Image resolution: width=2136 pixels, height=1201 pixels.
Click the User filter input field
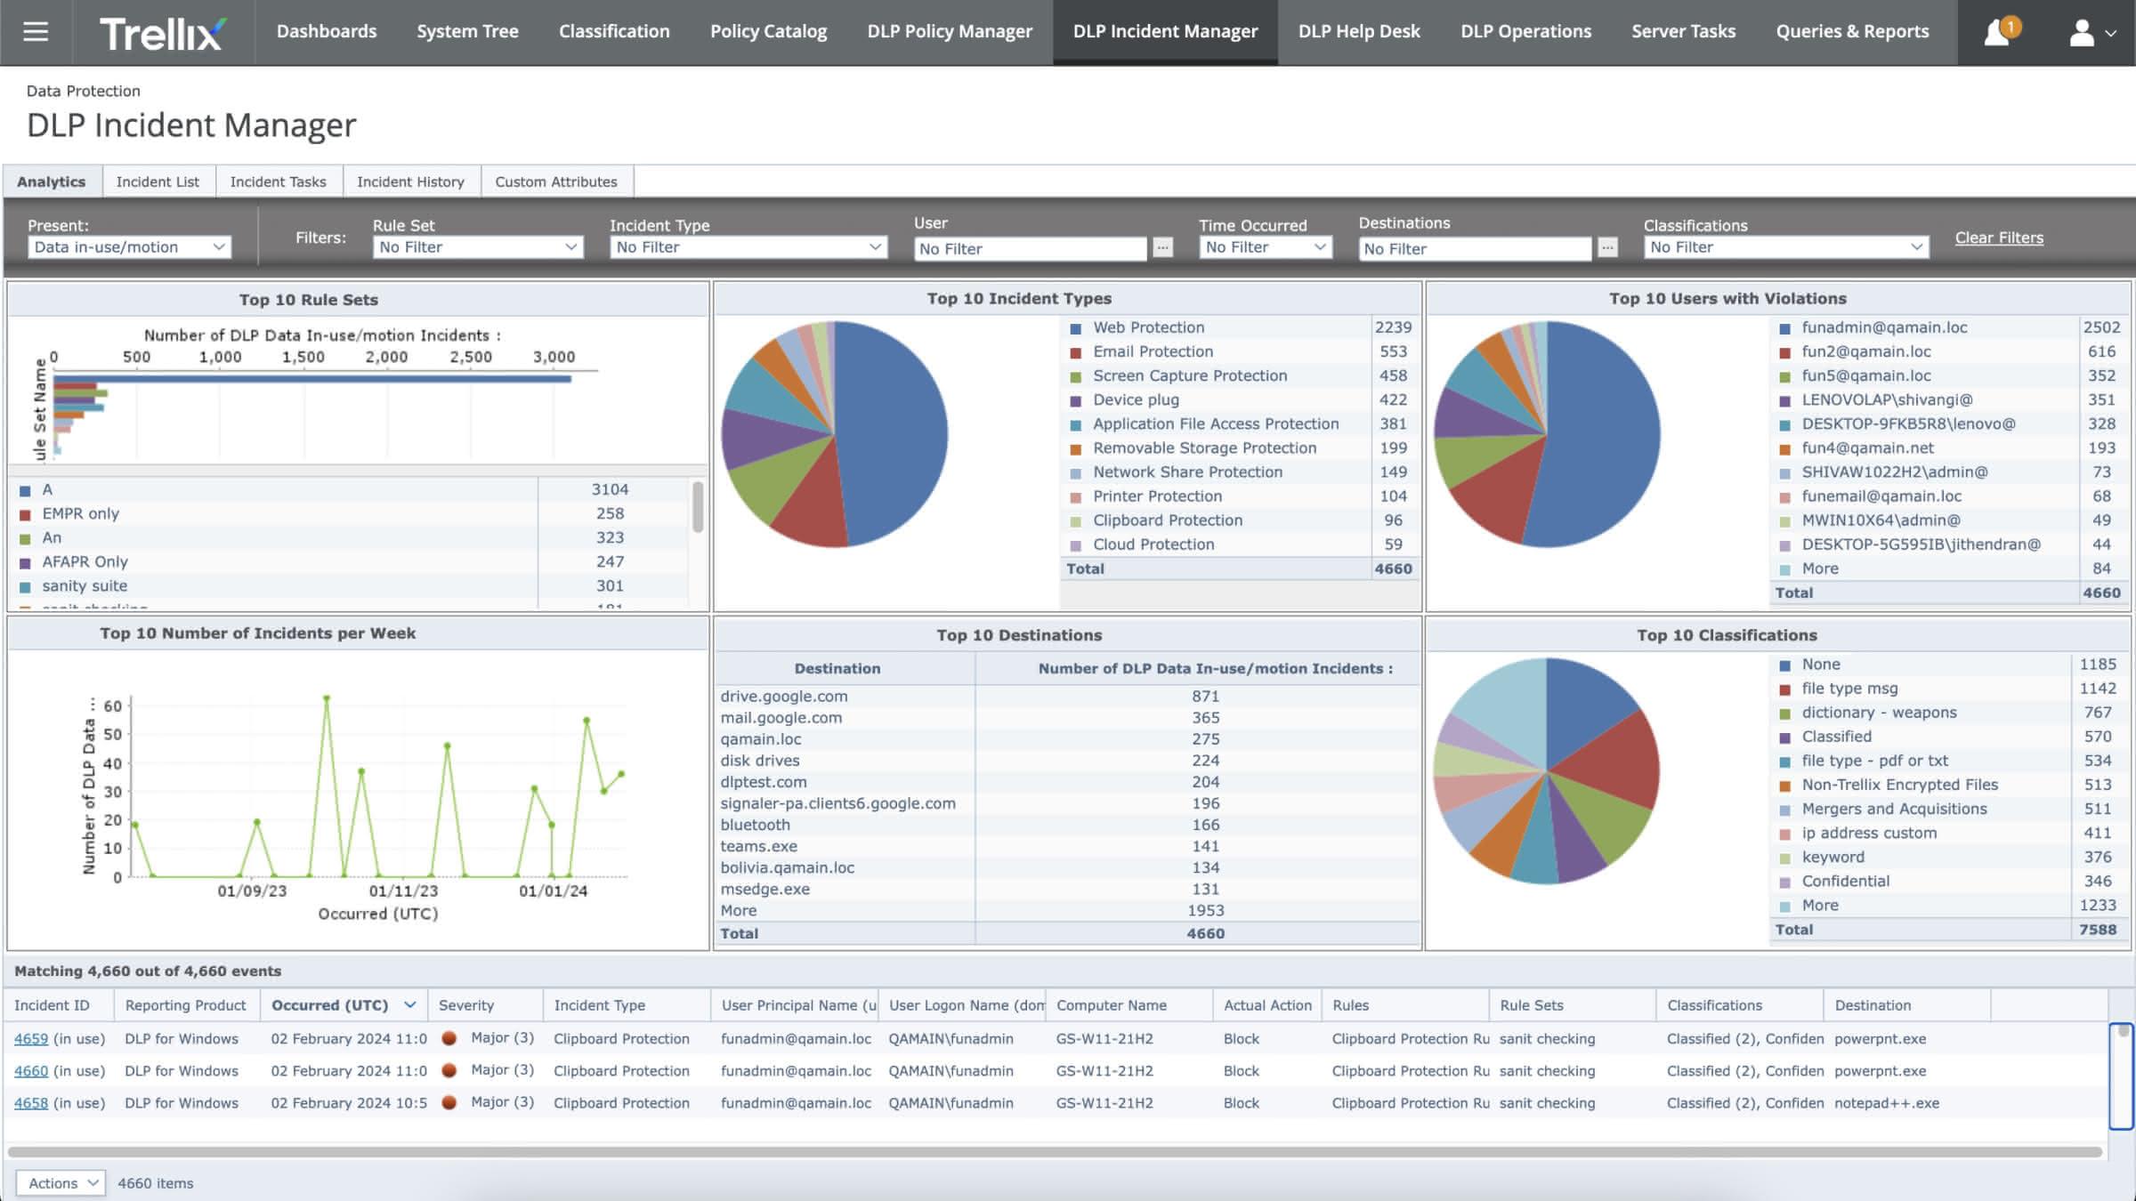(1031, 249)
